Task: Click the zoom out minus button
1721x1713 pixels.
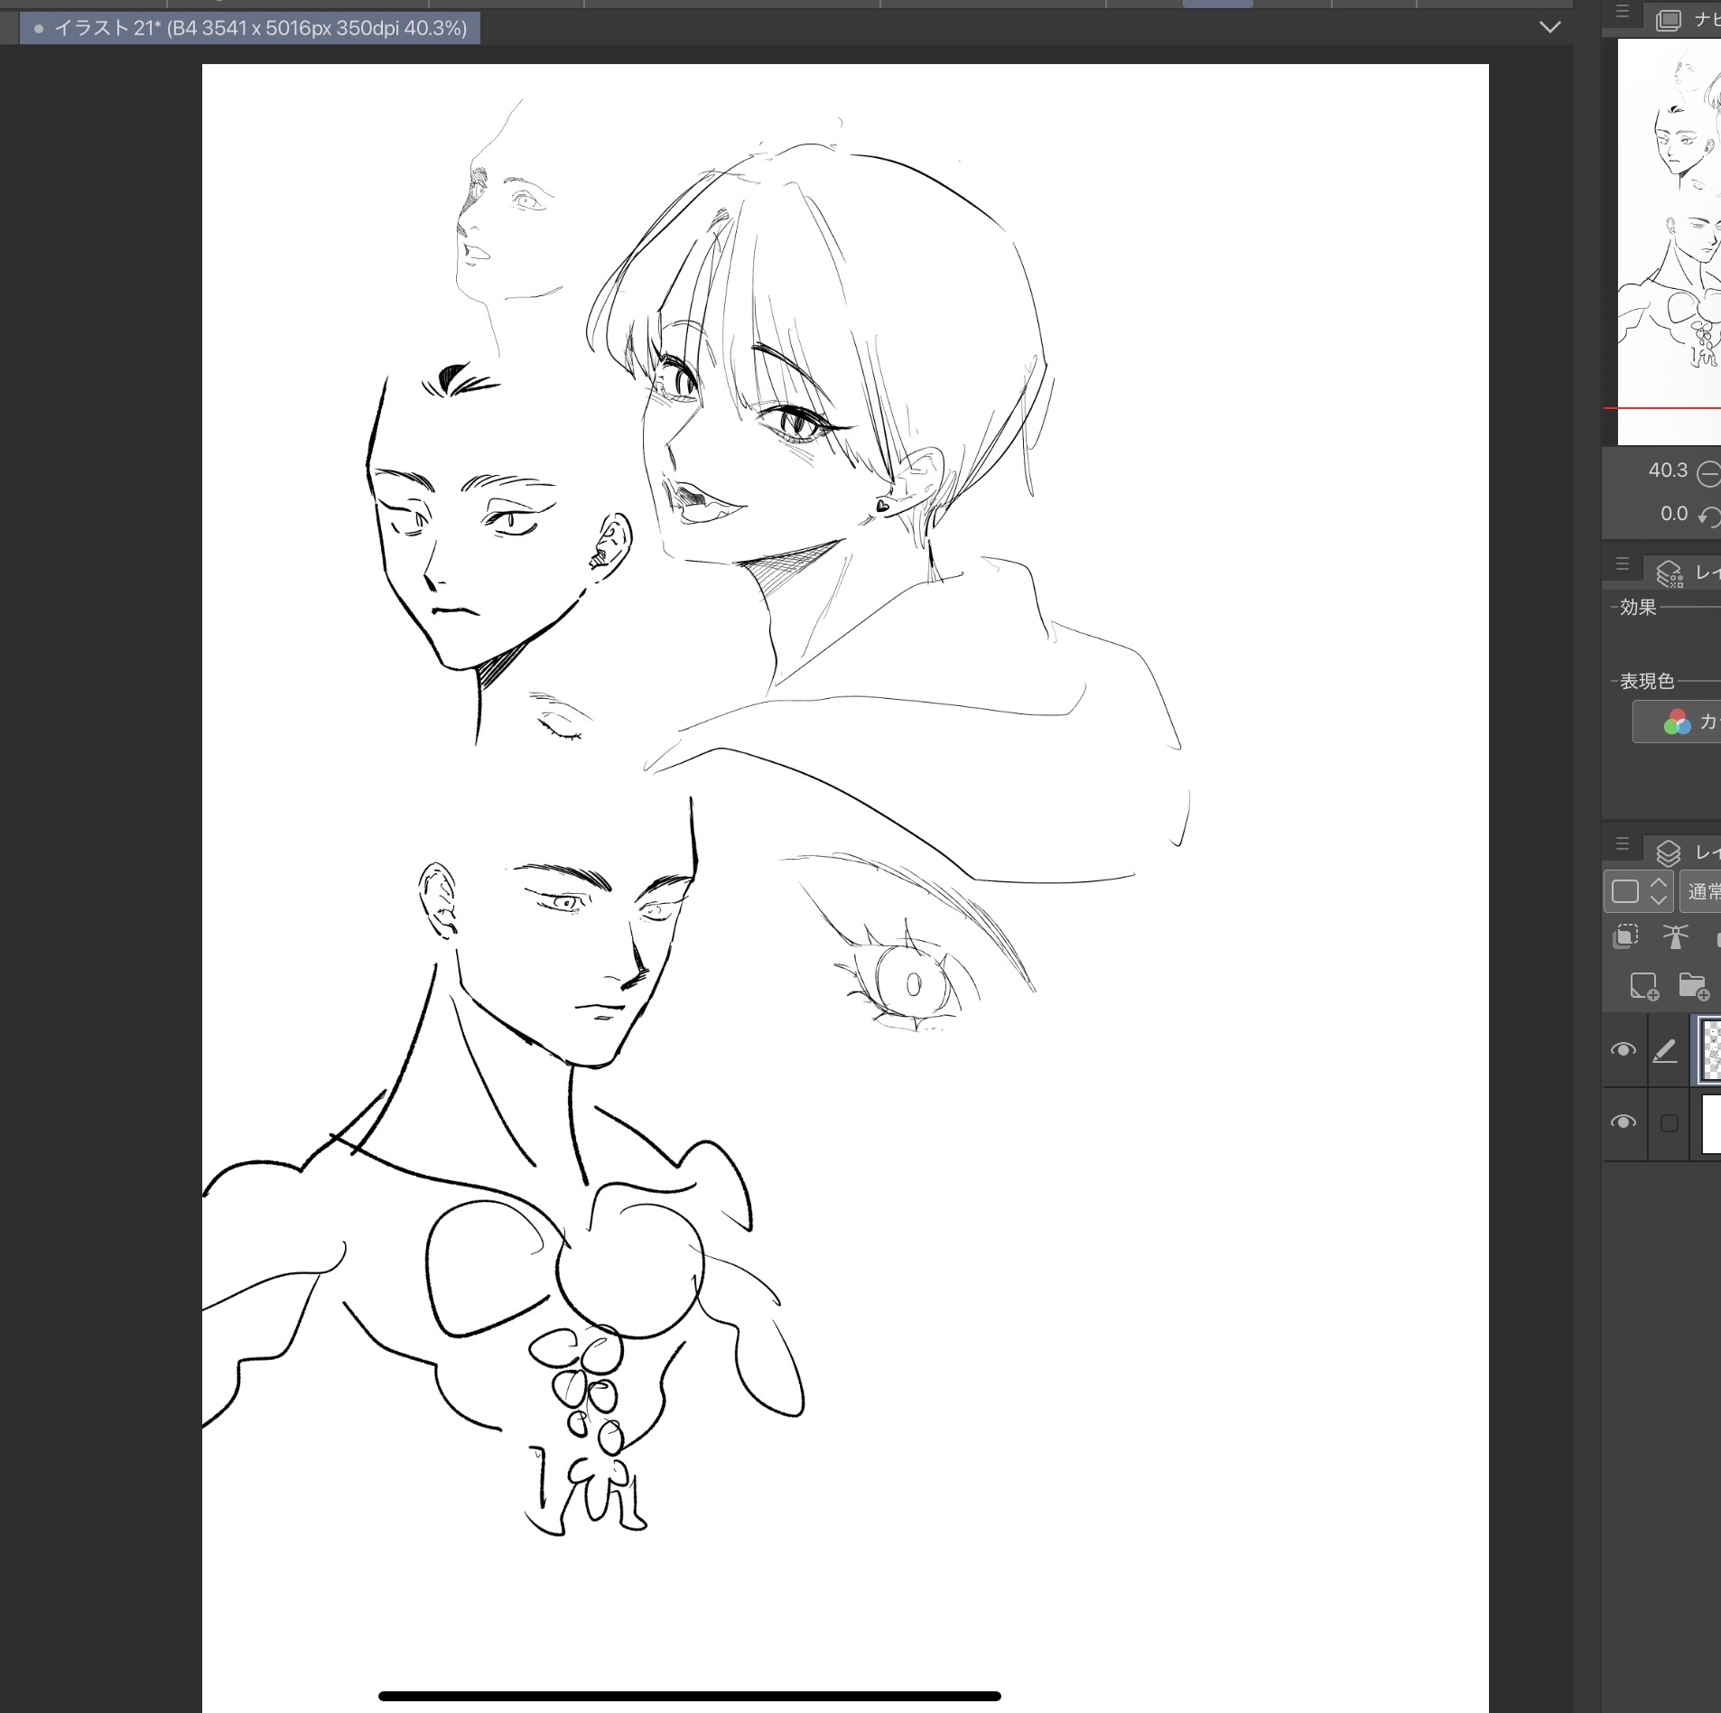Action: pos(1708,472)
